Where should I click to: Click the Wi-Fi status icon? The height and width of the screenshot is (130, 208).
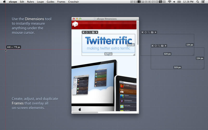tap(170, 2)
